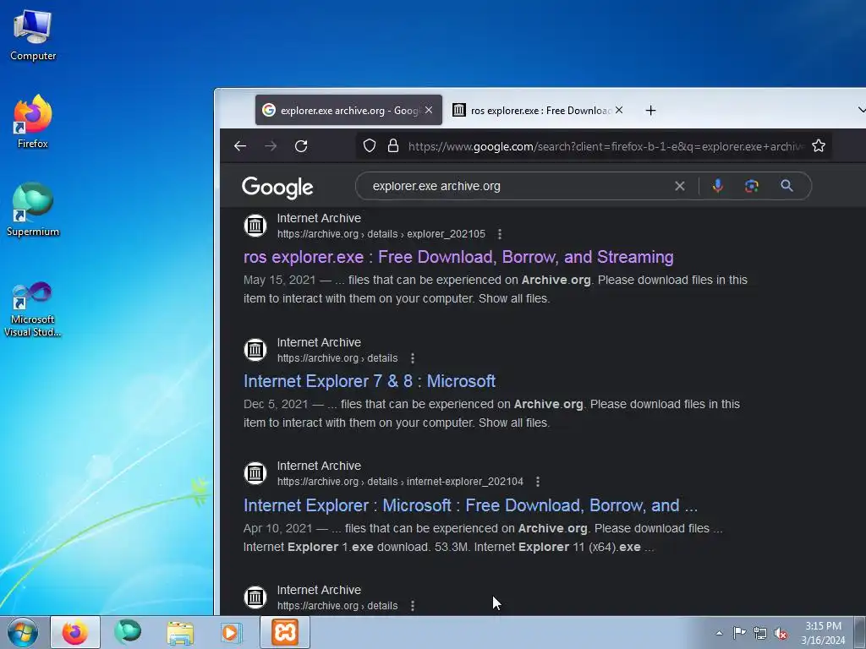Open XAMPP from the taskbar
The width and height of the screenshot is (866, 649).
pyautogui.click(x=285, y=632)
